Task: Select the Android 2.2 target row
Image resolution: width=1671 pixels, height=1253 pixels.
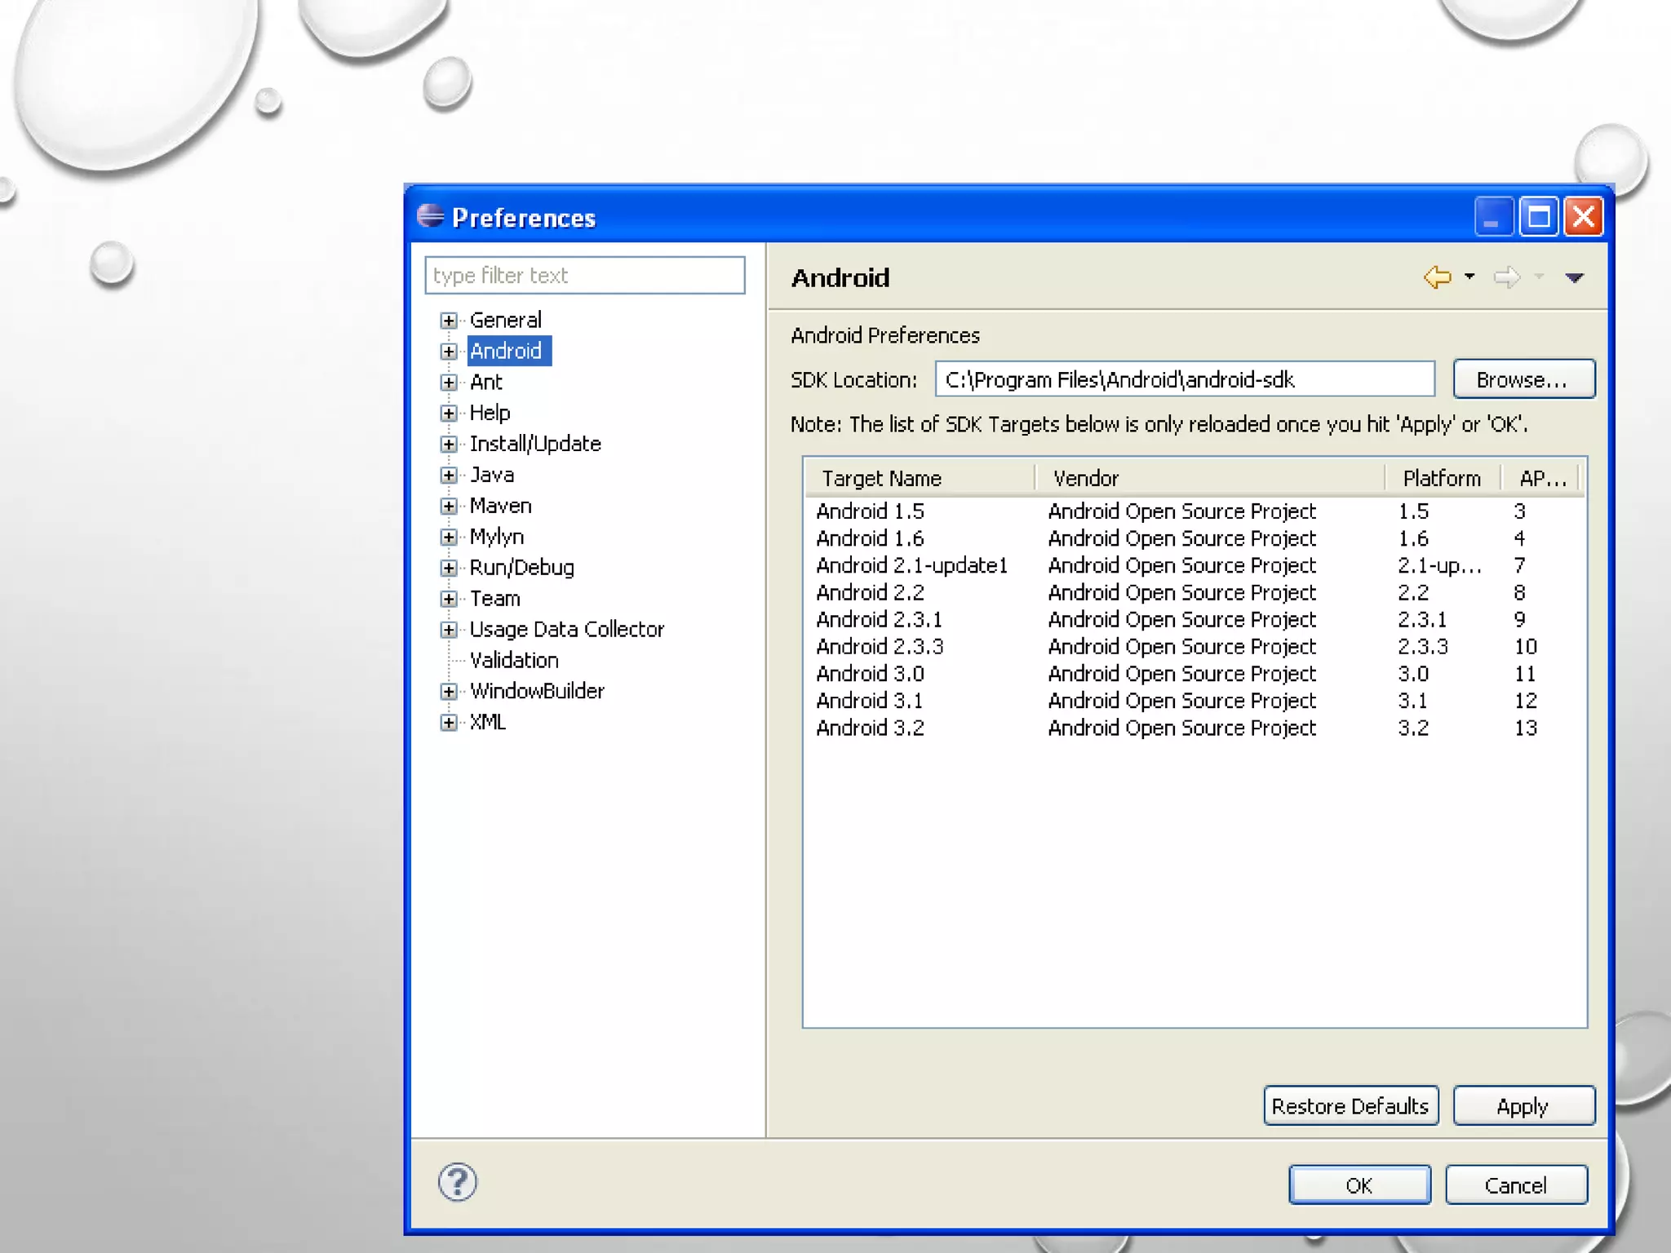Action: tap(1195, 592)
